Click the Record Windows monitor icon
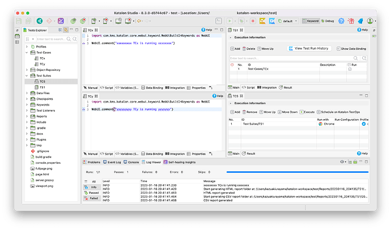391x229 pixels. click(x=128, y=21)
